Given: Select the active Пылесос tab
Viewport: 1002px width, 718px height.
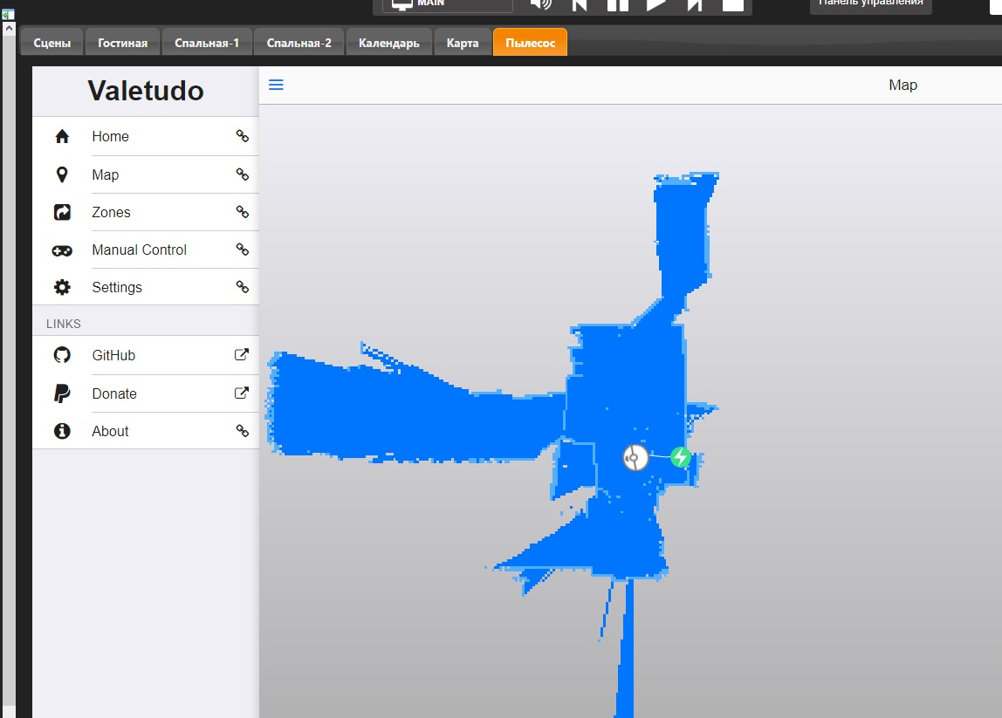Looking at the screenshot, I should (x=531, y=43).
